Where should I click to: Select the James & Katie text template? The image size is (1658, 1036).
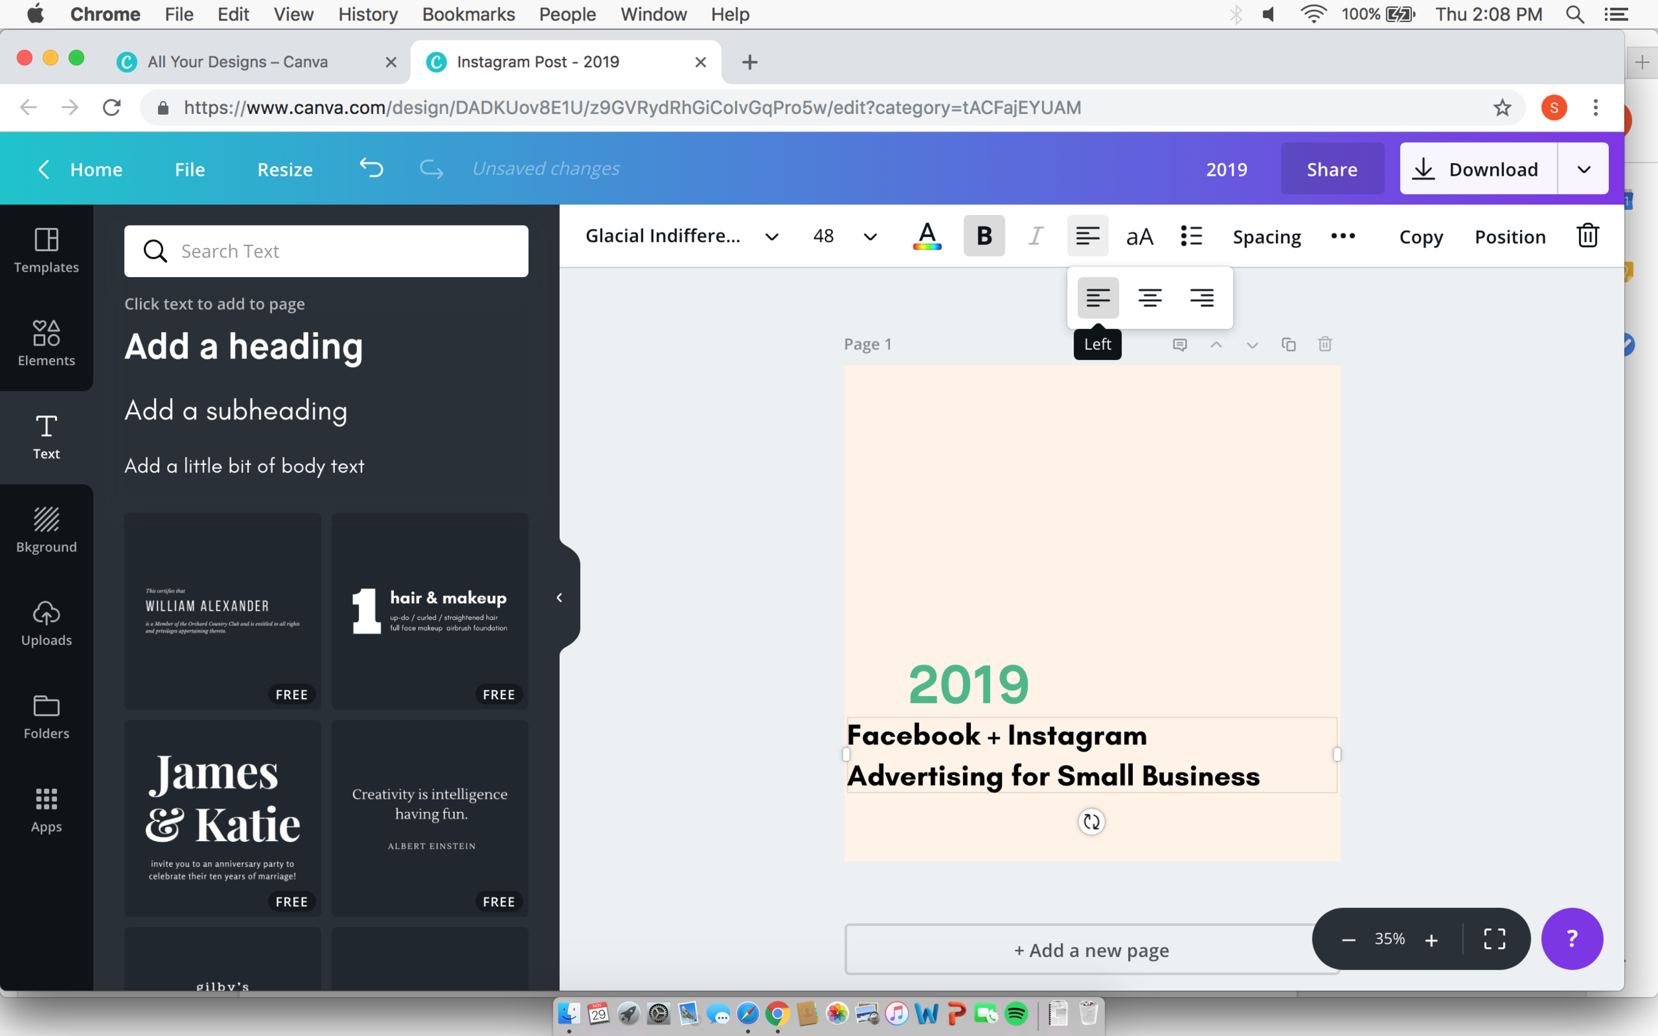click(223, 818)
